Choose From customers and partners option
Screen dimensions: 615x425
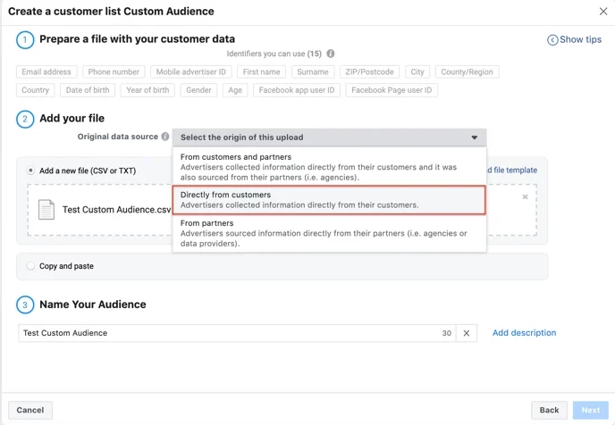pos(329,167)
